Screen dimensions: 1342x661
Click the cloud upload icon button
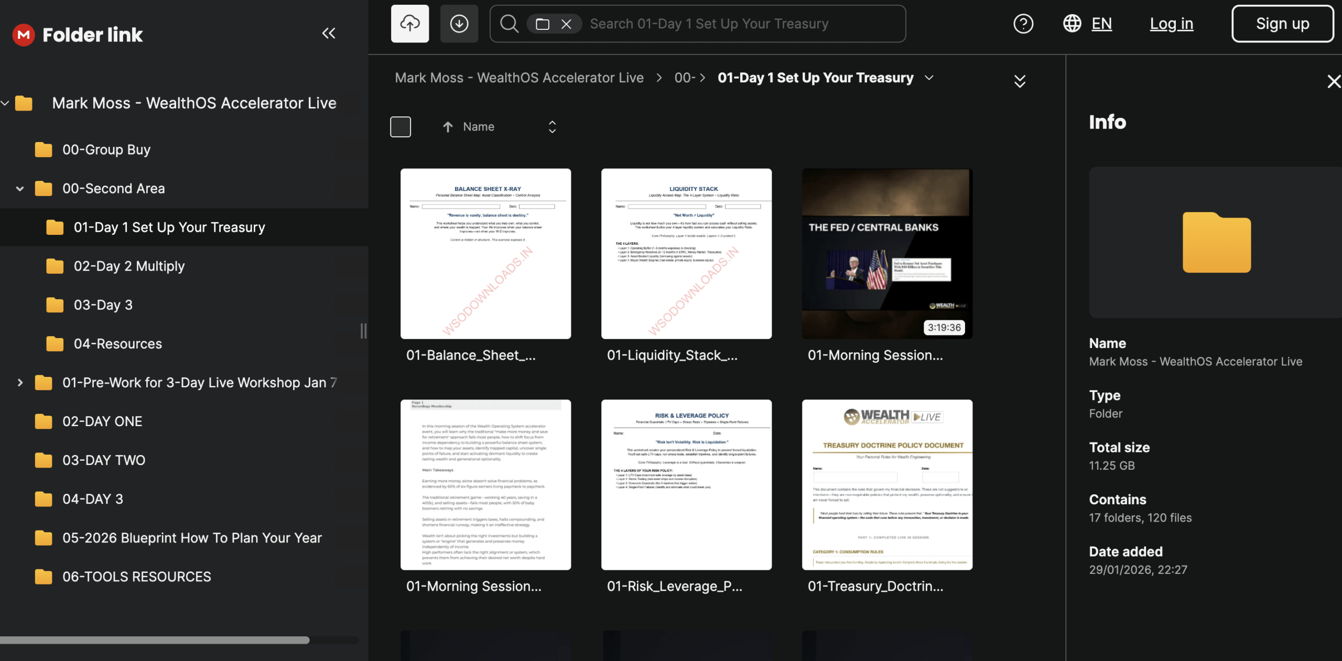pos(409,24)
